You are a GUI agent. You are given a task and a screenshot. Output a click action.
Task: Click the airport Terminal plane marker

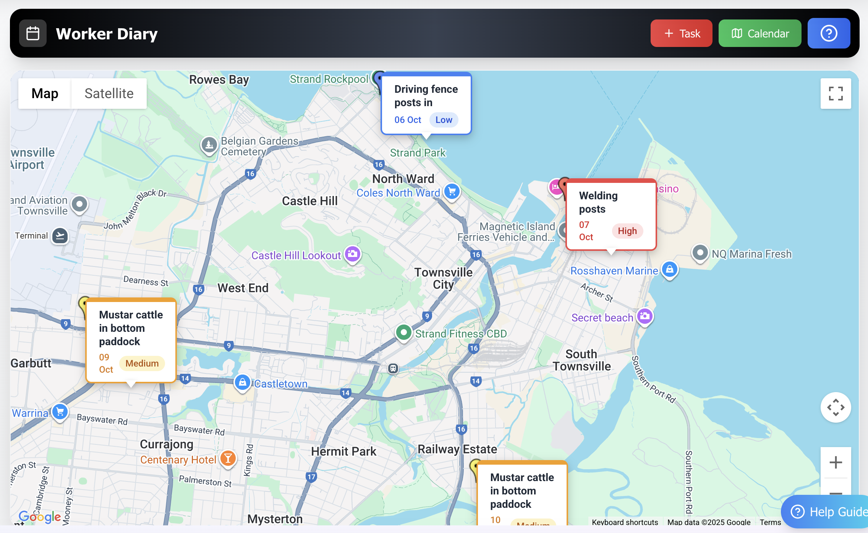click(60, 236)
